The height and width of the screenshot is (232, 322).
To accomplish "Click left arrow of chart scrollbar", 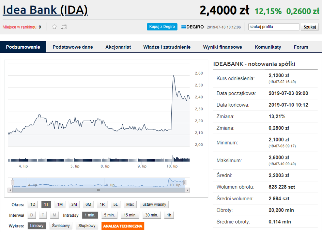I will coord(10,190).
